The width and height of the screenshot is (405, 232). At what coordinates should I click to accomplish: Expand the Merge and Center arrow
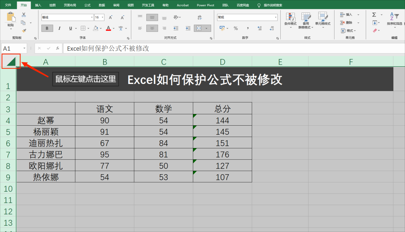pos(207,28)
